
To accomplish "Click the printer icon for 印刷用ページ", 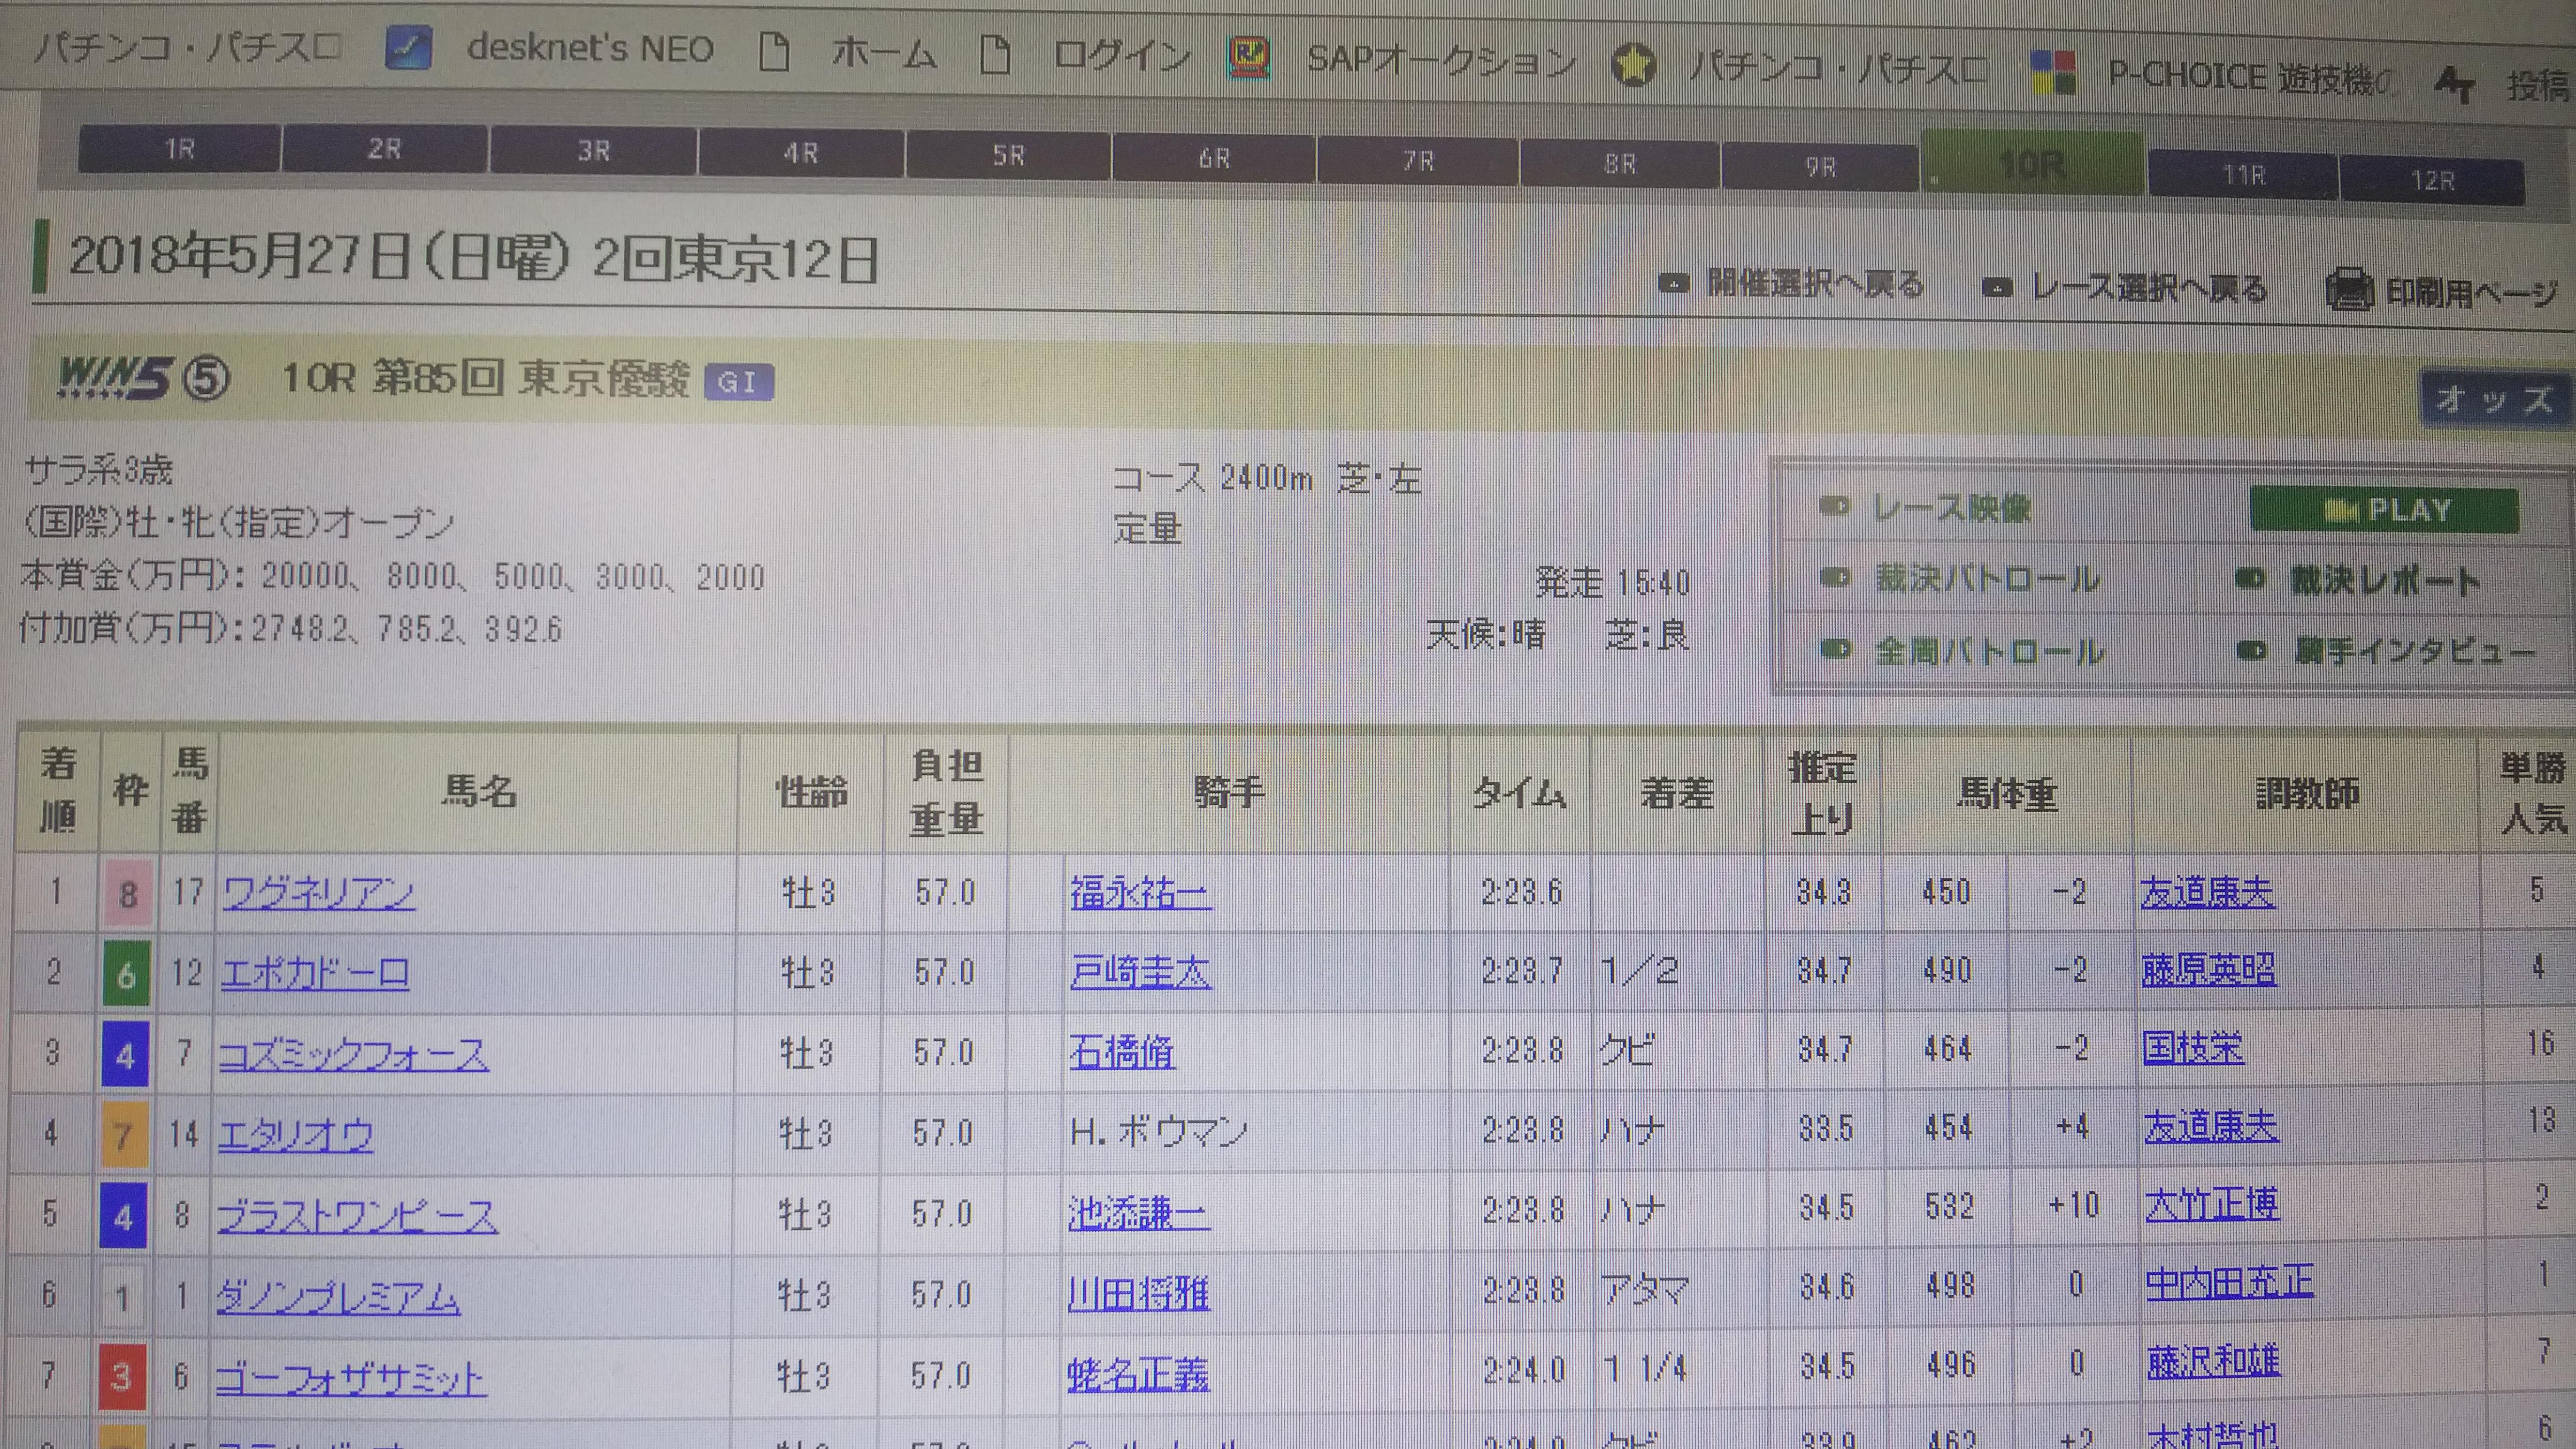I will pos(2348,291).
